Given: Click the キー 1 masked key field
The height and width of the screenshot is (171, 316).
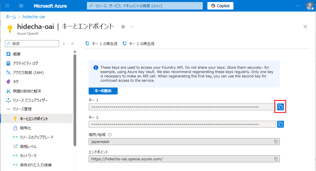Looking at the screenshot, I should pos(182,107).
